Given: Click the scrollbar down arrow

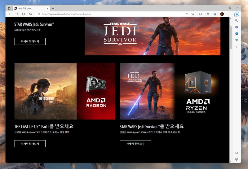Looking at the screenshot, I should click(x=231, y=161).
